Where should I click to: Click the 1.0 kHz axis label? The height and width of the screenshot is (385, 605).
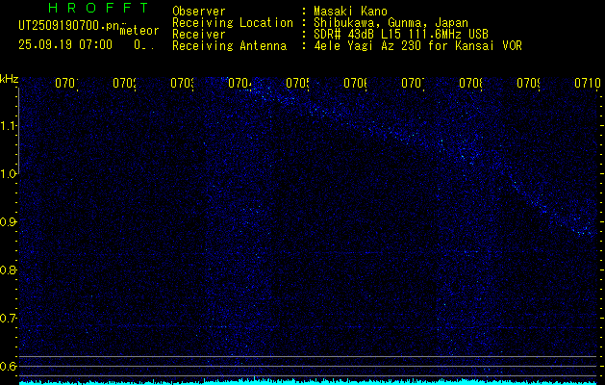click(9, 174)
